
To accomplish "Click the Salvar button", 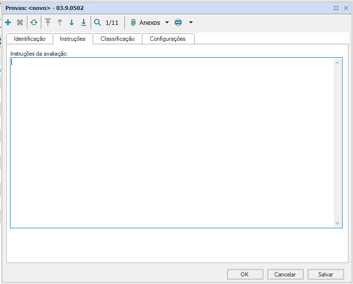I will pyautogui.click(x=326, y=274).
